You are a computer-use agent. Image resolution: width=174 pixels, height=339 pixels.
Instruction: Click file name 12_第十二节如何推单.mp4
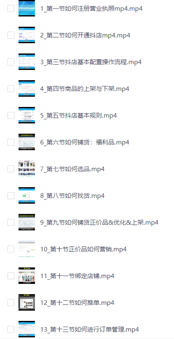coord(77,303)
